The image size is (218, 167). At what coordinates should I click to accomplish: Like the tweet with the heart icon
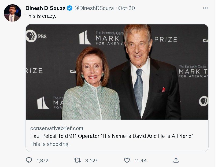[127, 160]
